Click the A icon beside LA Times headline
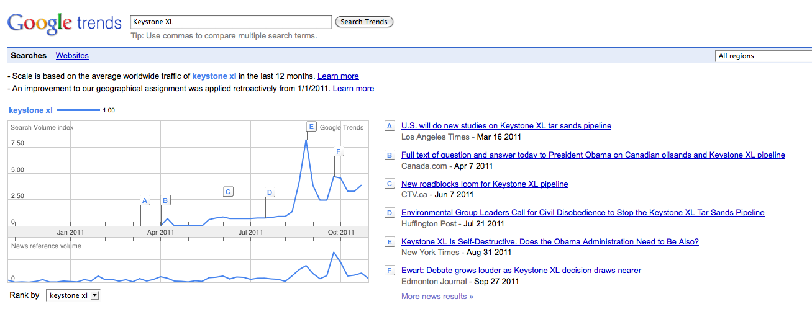 (x=390, y=126)
